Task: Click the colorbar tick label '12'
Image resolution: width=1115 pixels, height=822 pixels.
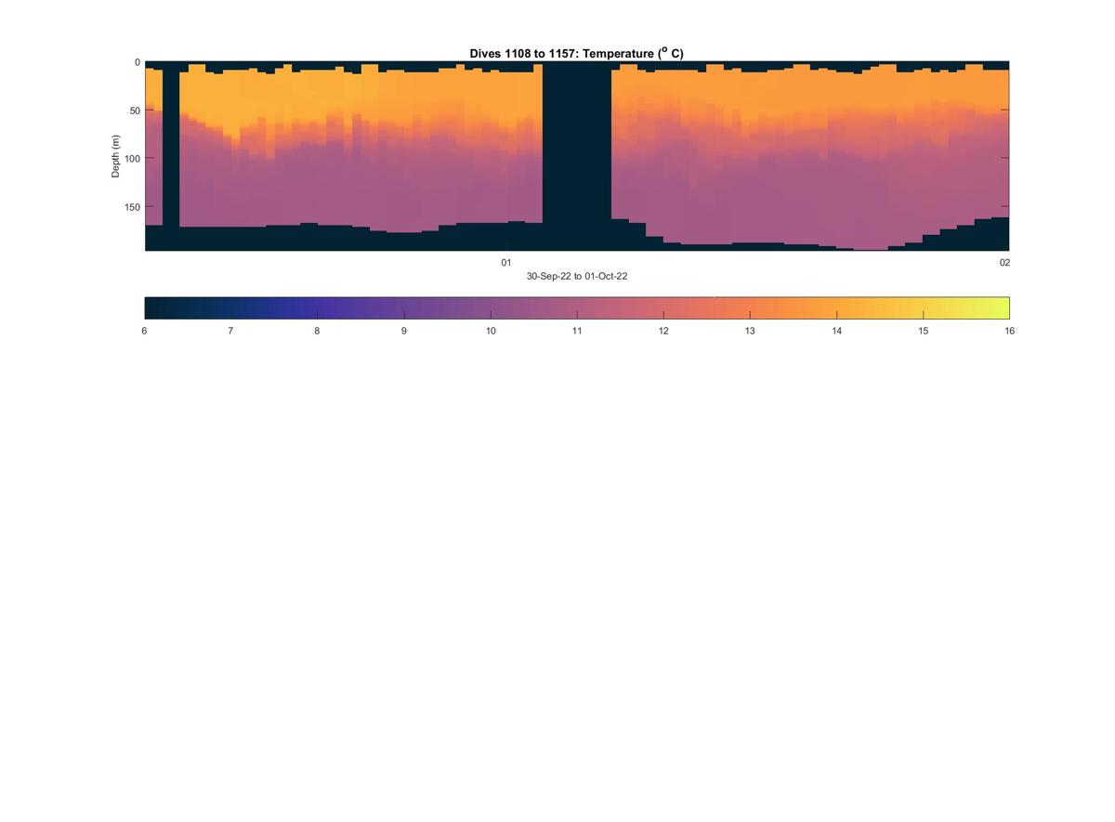Action: [x=663, y=331]
